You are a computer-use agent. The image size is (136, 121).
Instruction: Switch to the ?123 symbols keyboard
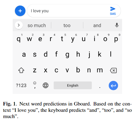[21, 85]
